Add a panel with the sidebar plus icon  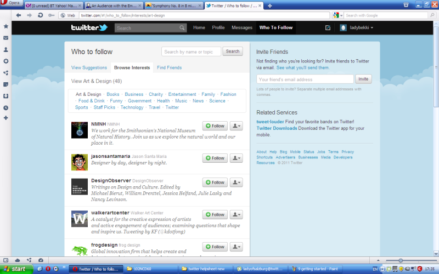[x=5, y=118]
